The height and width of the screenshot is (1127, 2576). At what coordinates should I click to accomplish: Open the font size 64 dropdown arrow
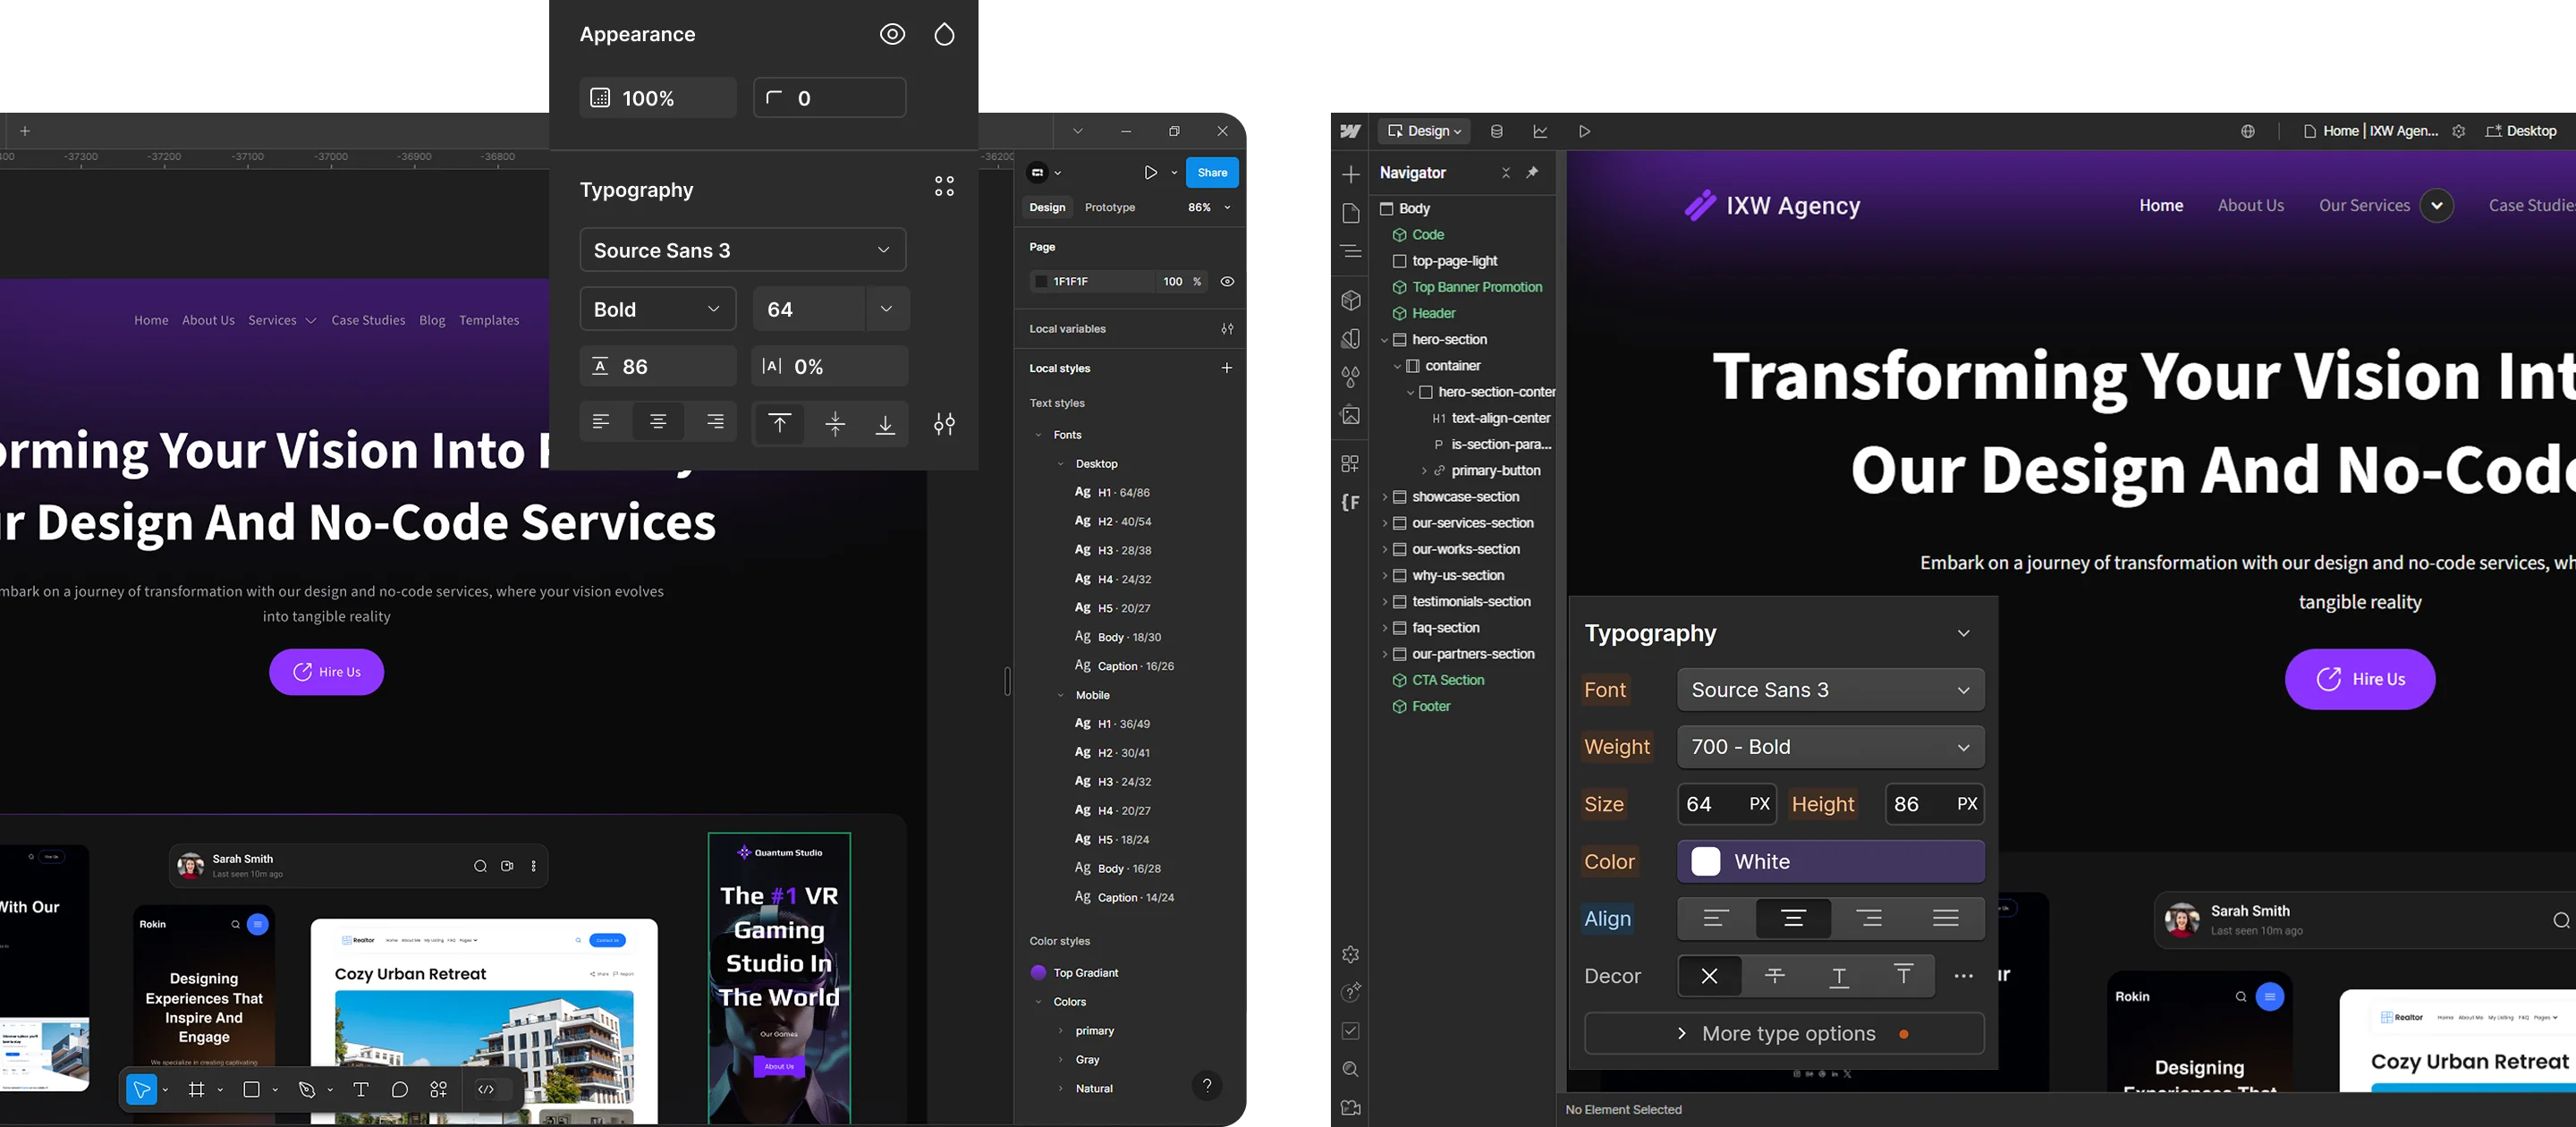[x=886, y=309]
